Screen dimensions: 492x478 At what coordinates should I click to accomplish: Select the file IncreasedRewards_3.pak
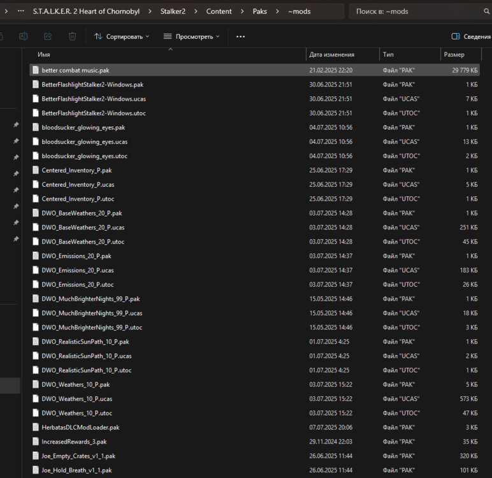(74, 442)
